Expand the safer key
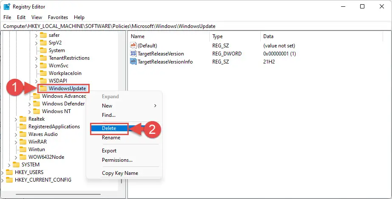 [x=36, y=36]
